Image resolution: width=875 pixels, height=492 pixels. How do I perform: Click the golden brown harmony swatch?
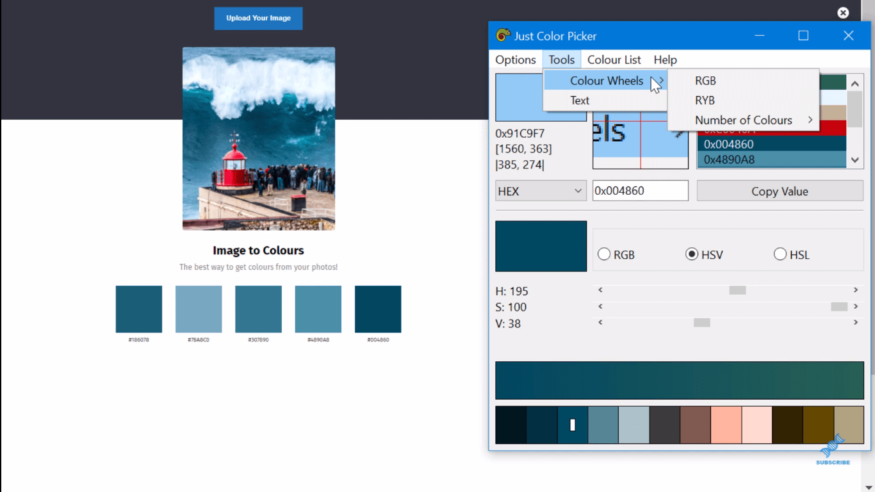pos(819,425)
